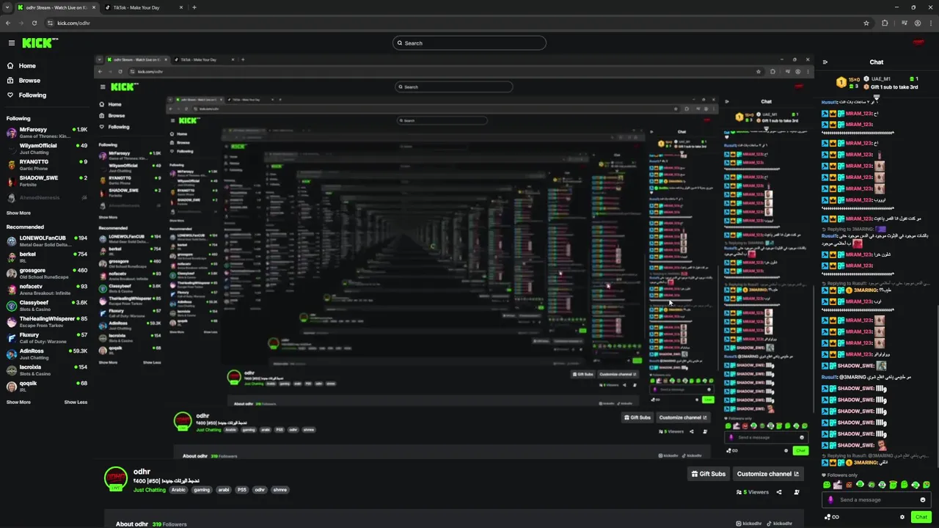Open WilyamOfficial channel
The width and height of the screenshot is (939, 528).
point(47,149)
